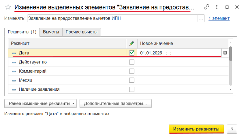This screenshot has height=138, width=244.
Task: Check the Комментарий attribute checkbox
Action: 132,71
